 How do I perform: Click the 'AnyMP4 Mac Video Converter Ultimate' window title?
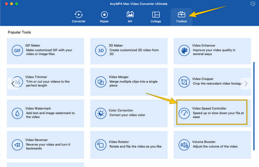tap(139, 4)
